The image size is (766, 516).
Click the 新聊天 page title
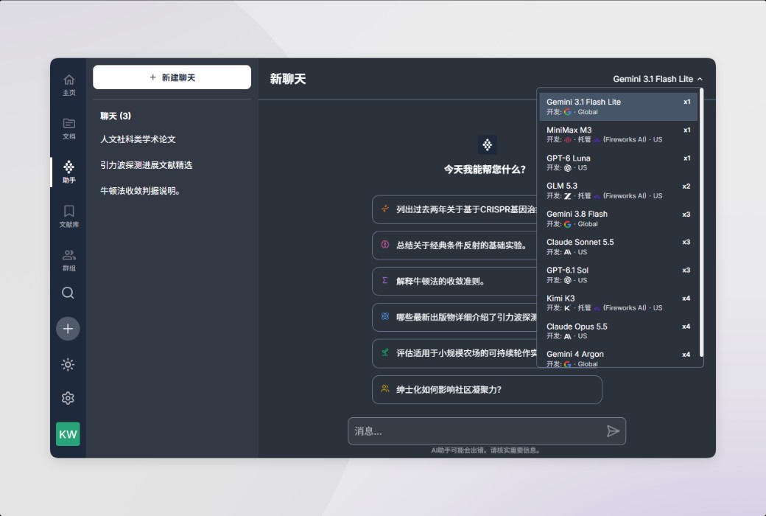[288, 79]
